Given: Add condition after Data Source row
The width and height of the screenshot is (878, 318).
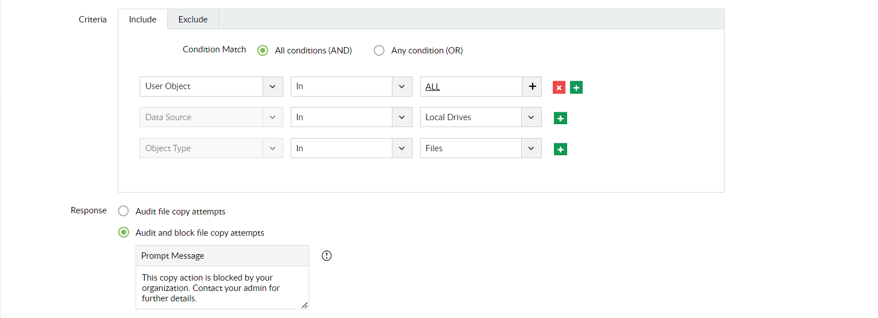Looking at the screenshot, I should pos(560,118).
